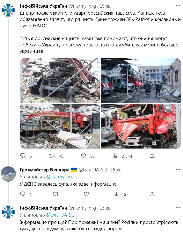Like the main tweet with 68 likes
Image resolution: width=183 pixels, height=235 pixels.
pyautogui.click(x=84, y=156)
